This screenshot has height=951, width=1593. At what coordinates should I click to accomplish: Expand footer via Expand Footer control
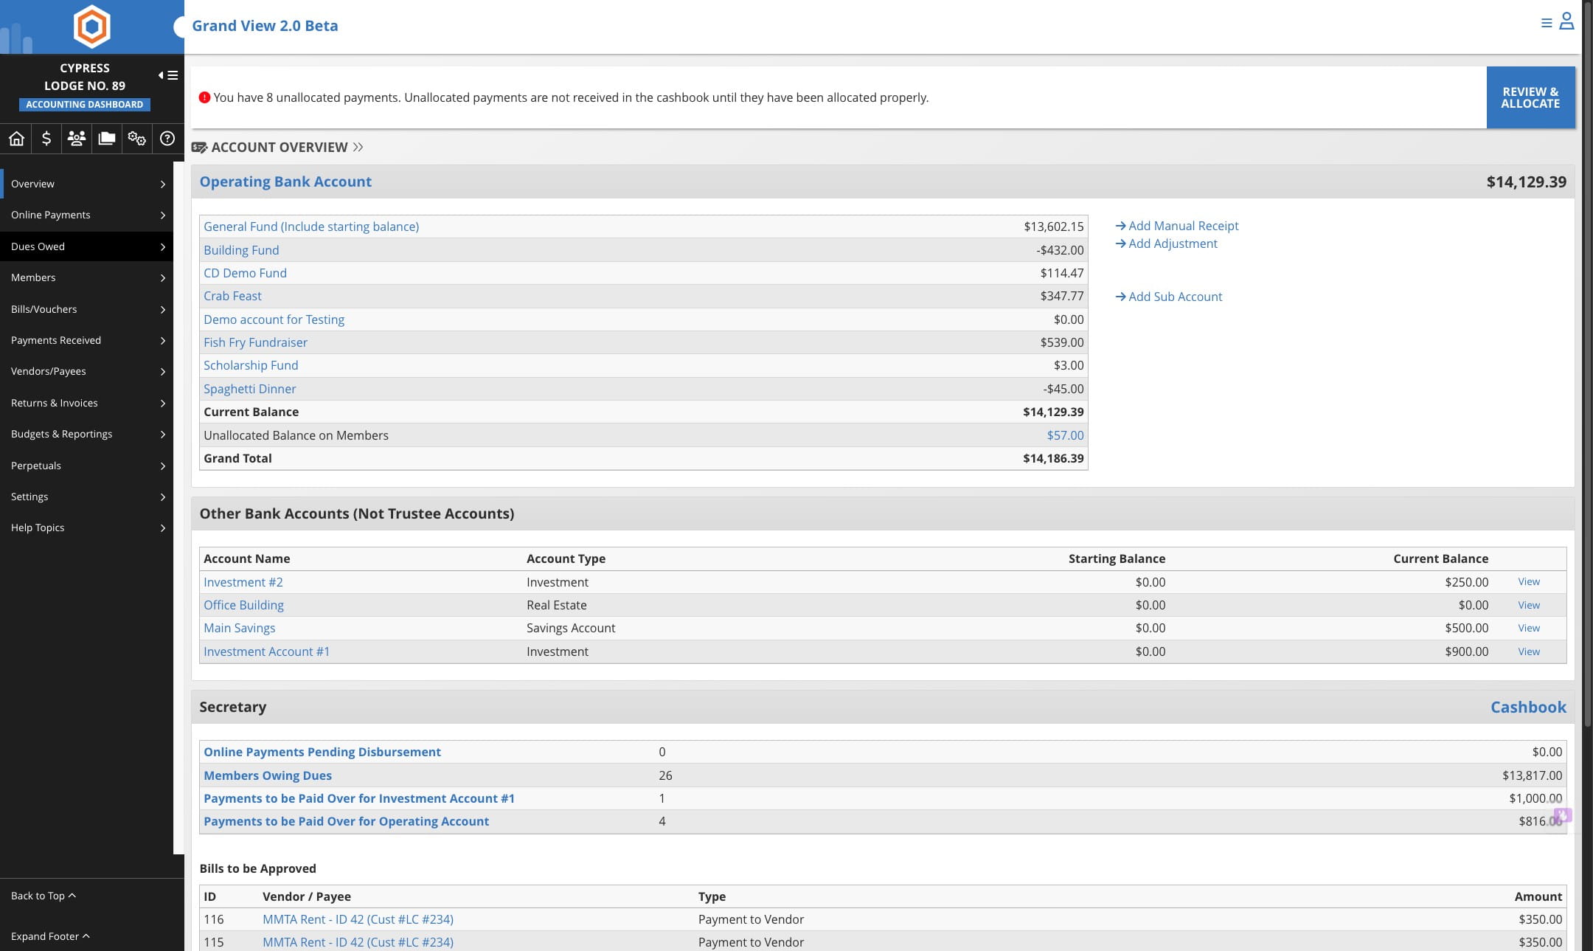[50, 936]
